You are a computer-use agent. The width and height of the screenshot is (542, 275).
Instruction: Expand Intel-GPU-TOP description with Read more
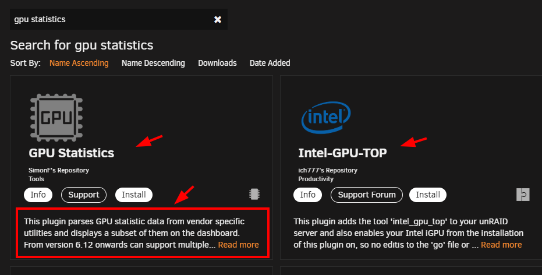click(x=502, y=245)
